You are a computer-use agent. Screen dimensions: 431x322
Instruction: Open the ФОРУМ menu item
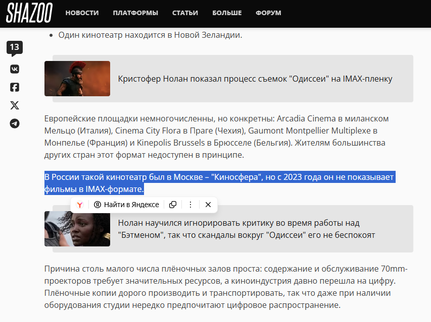click(x=268, y=13)
